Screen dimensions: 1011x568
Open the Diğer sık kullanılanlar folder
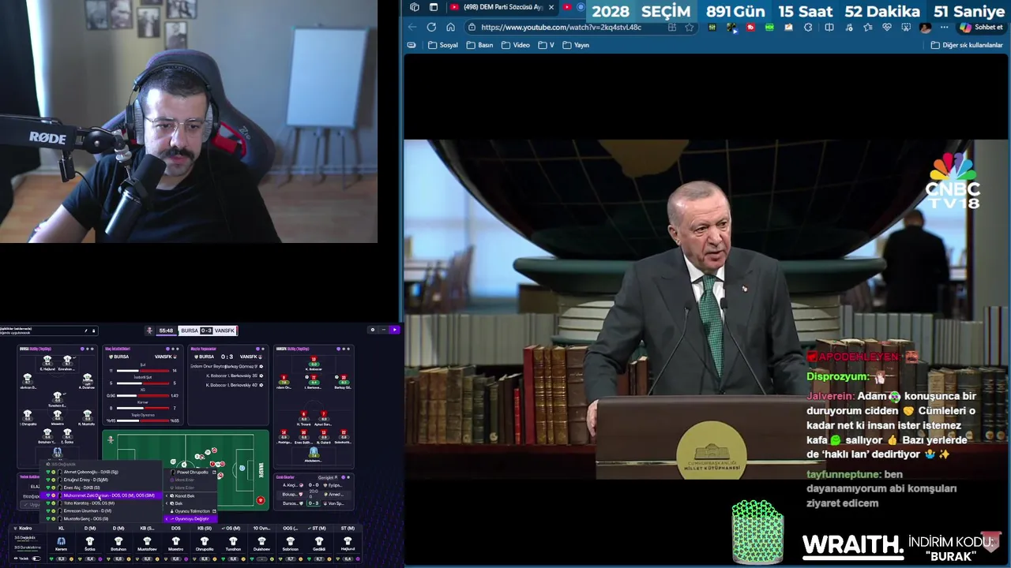click(x=967, y=45)
